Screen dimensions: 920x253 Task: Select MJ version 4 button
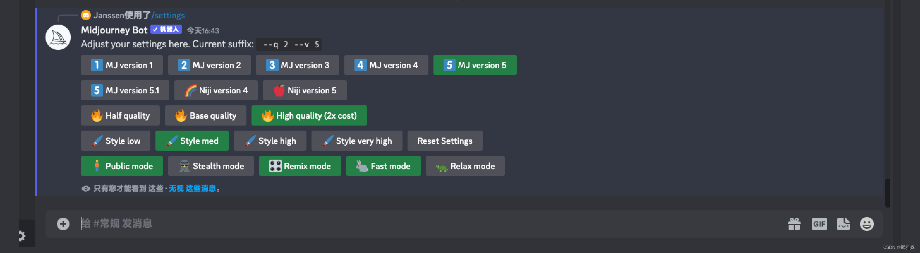pyautogui.click(x=386, y=65)
